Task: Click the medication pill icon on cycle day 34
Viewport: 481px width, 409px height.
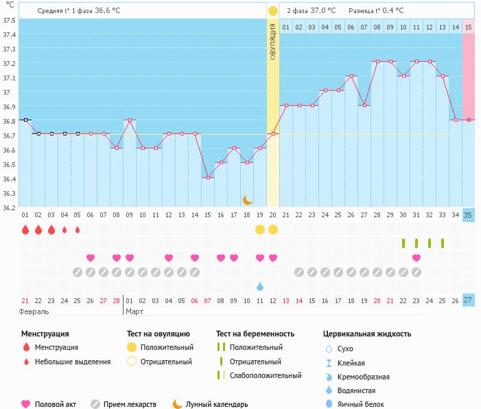Action: coord(456,272)
